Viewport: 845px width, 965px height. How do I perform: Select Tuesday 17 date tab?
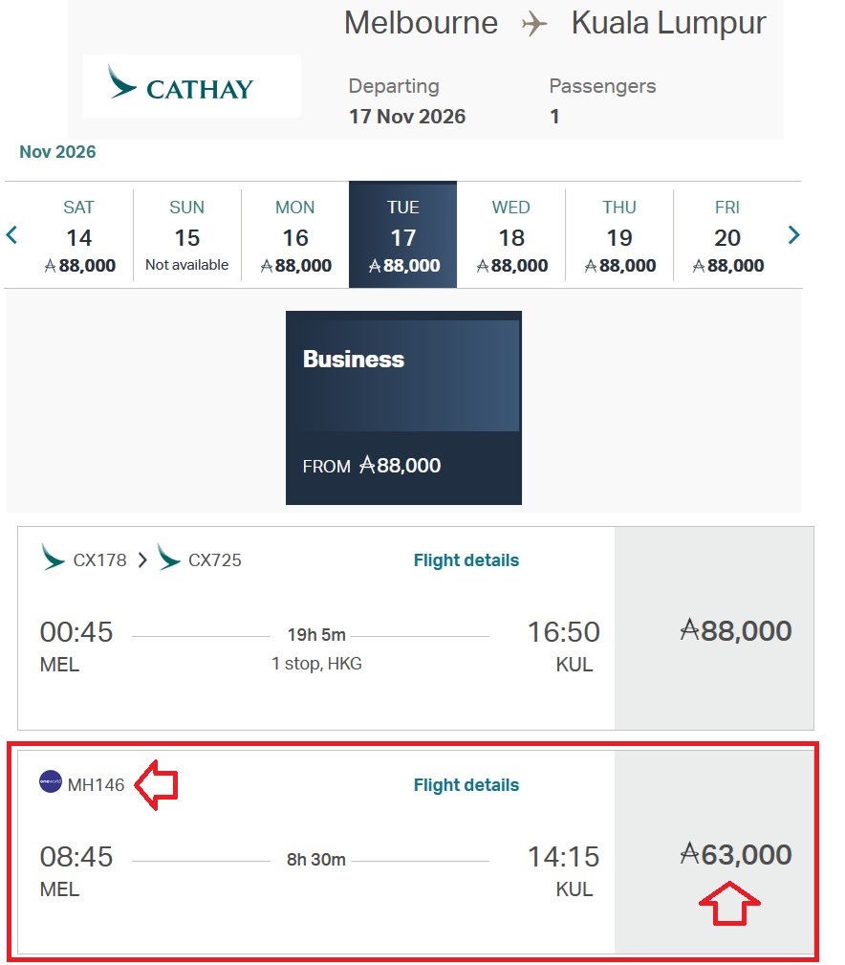coord(403,235)
